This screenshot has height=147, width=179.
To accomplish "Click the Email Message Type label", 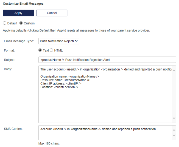I will [x=19, y=41].
